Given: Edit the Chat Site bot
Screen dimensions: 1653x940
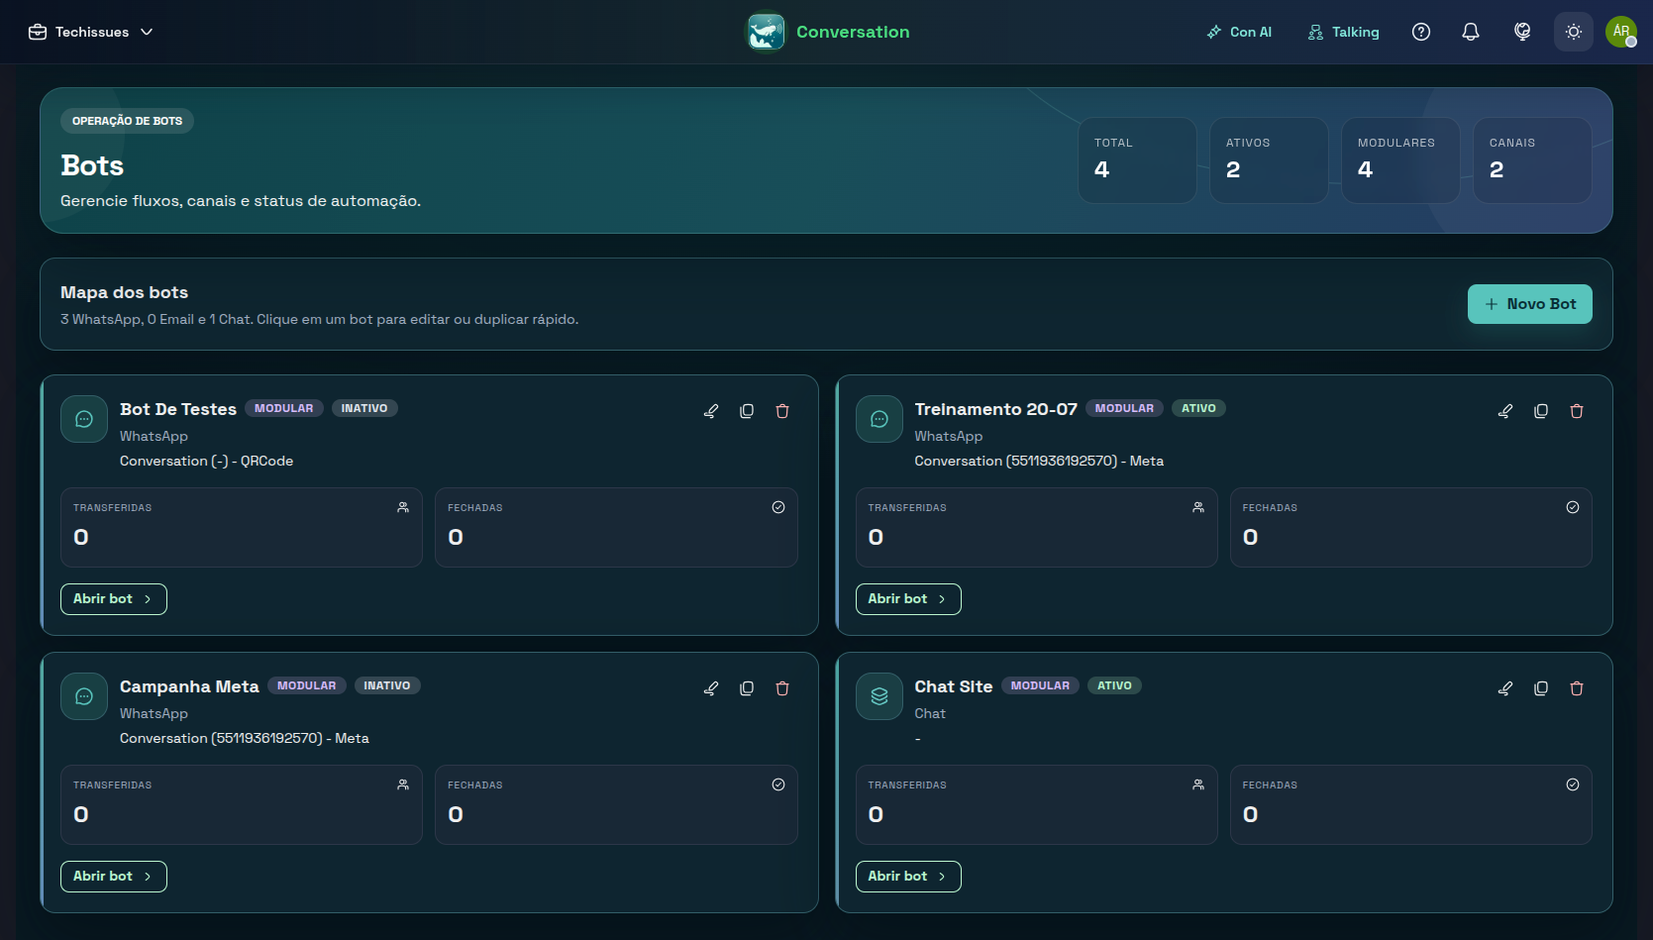Looking at the screenshot, I should (x=1505, y=688).
